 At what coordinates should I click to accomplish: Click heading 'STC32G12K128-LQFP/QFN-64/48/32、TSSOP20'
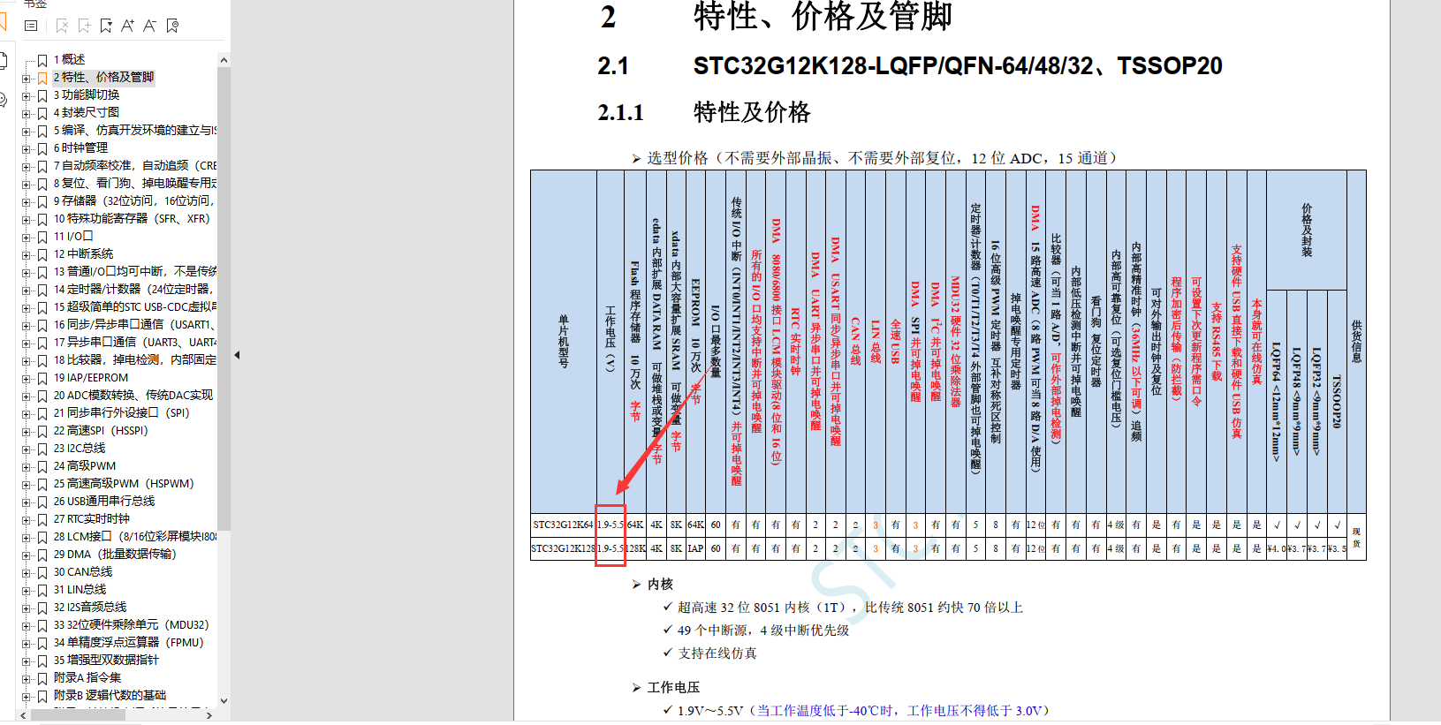[958, 66]
